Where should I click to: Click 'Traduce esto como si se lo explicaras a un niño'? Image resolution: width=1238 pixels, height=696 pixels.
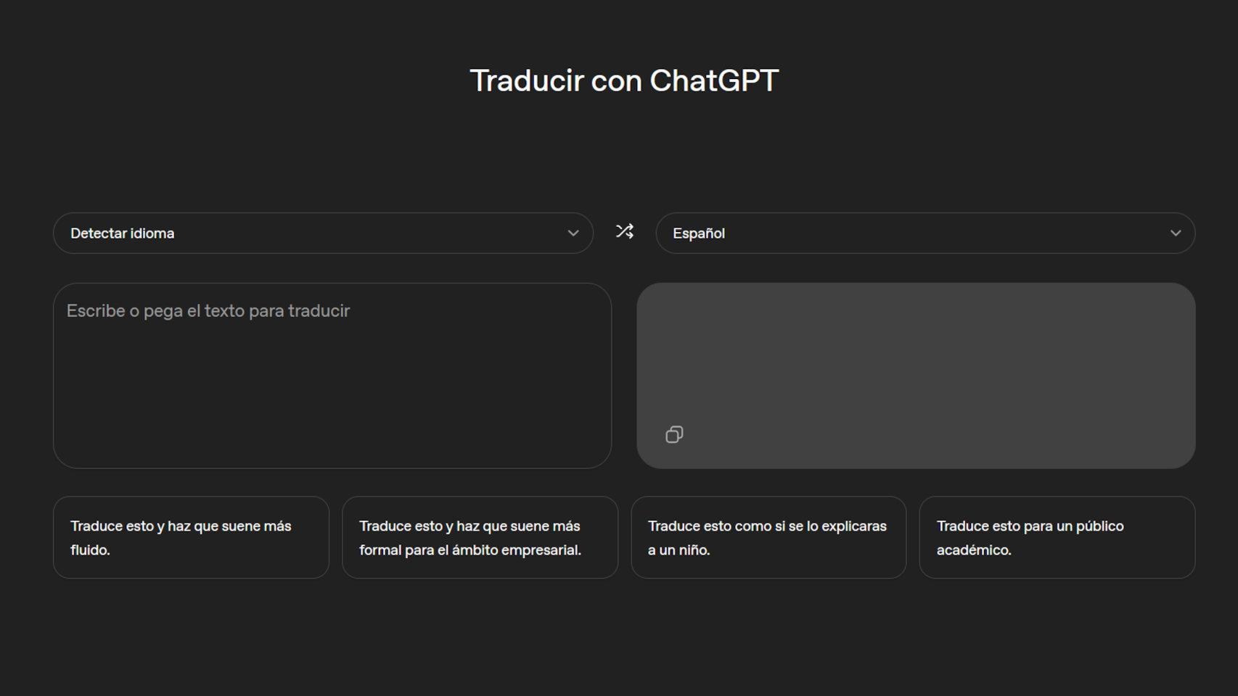point(768,537)
